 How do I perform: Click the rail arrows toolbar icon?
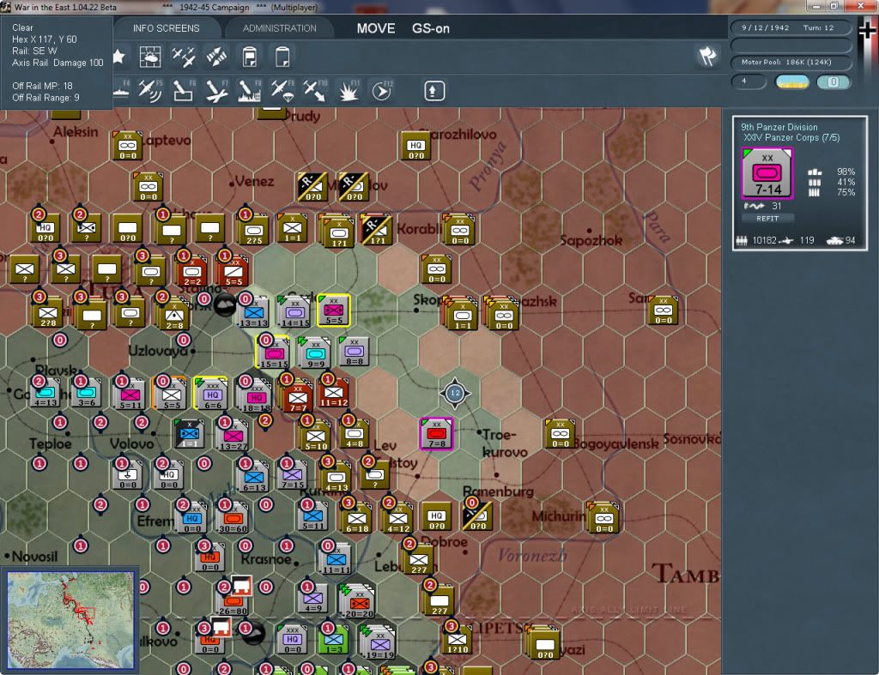click(216, 57)
